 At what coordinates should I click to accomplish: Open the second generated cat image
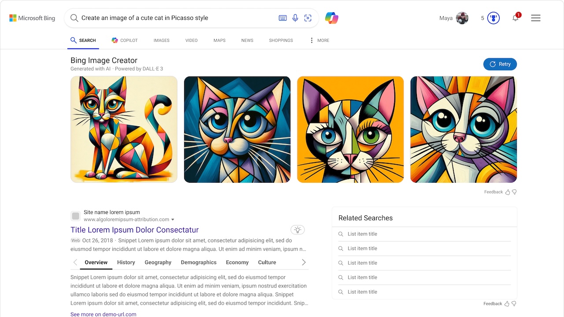click(x=237, y=129)
